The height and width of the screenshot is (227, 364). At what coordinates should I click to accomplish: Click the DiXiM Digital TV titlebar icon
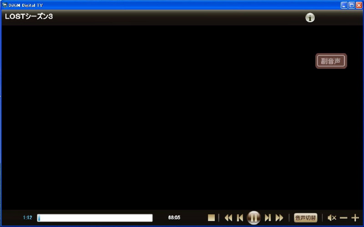(5, 5)
